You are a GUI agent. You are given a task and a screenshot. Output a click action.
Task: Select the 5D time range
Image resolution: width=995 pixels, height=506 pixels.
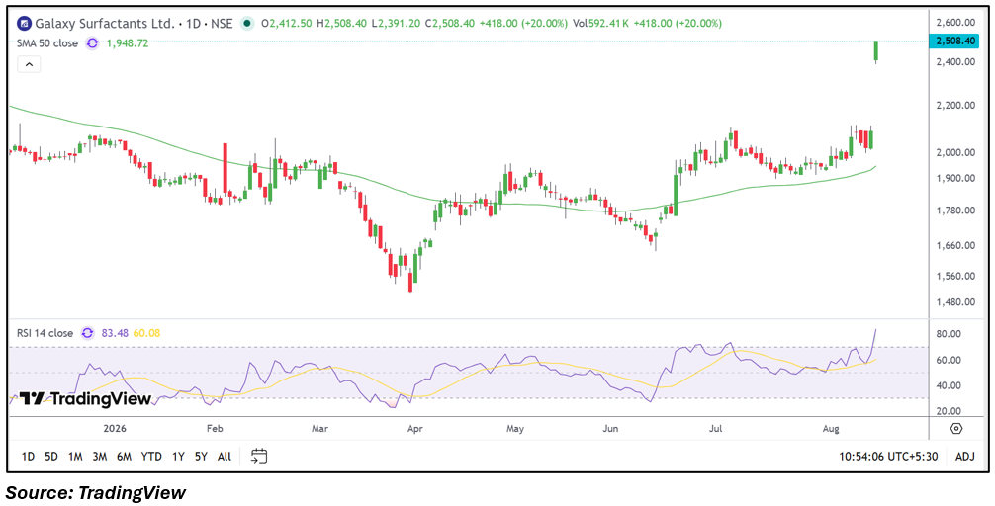pyautogui.click(x=51, y=456)
